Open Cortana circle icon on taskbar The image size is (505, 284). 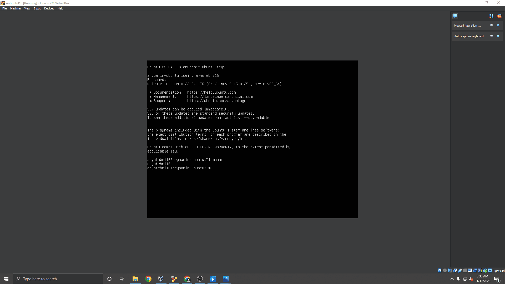[109, 279]
